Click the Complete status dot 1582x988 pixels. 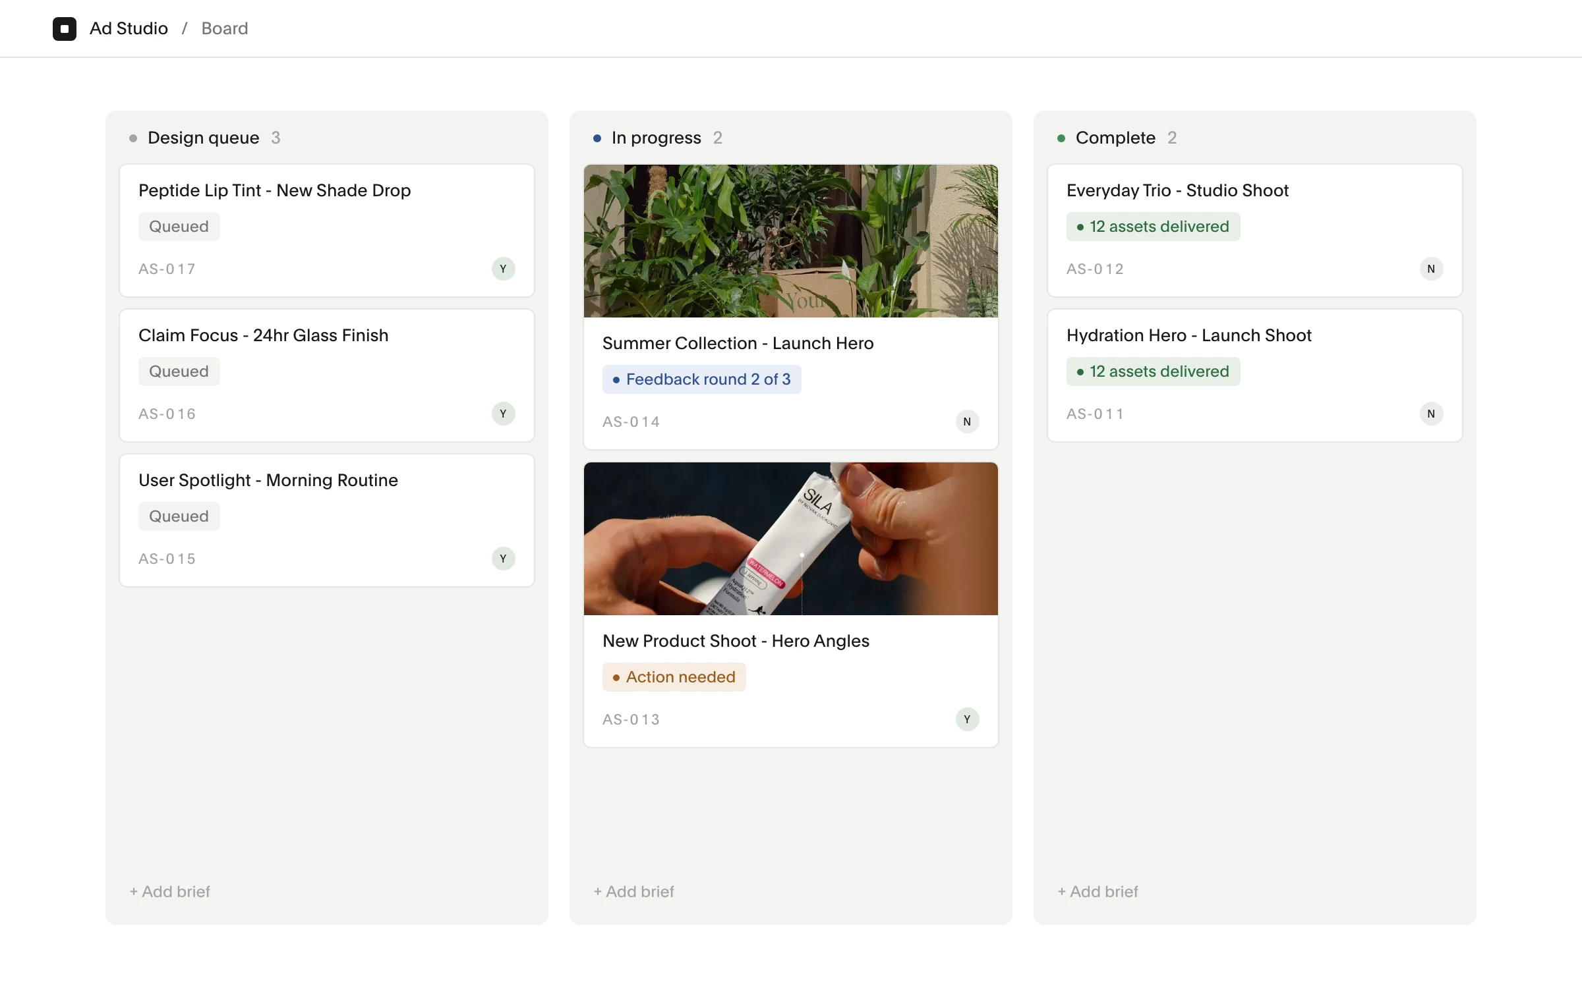click(1061, 138)
